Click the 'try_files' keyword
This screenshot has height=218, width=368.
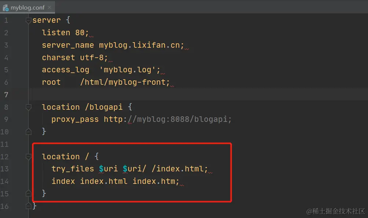tap(73, 169)
